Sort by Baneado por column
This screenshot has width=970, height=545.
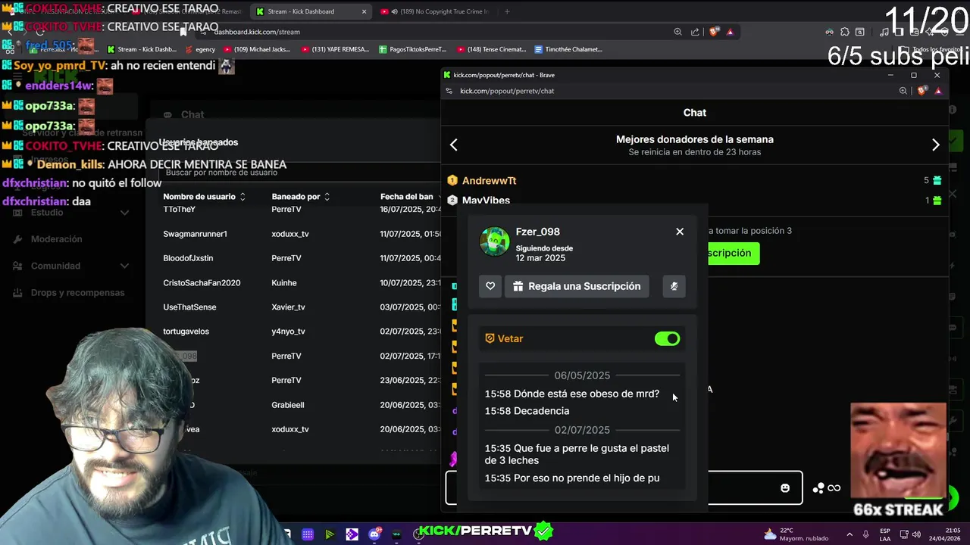(x=301, y=197)
